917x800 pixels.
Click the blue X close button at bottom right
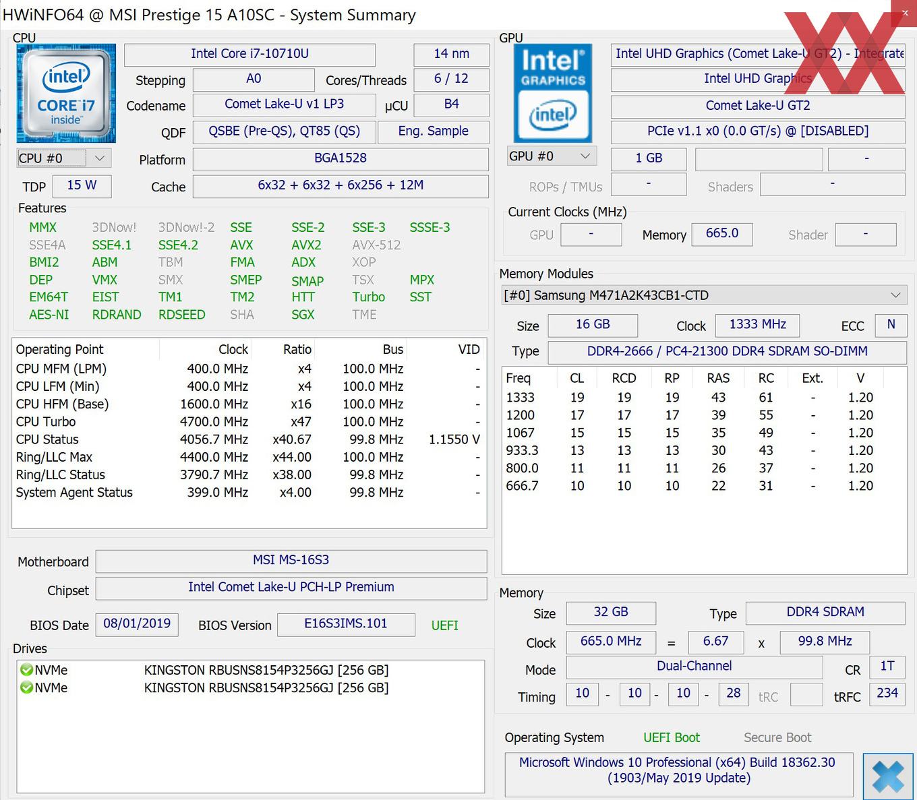pos(888,776)
